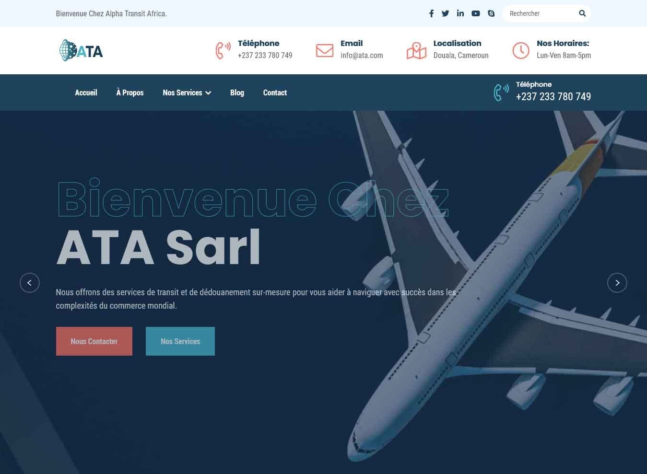Click the envelope email icon

[325, 50]
